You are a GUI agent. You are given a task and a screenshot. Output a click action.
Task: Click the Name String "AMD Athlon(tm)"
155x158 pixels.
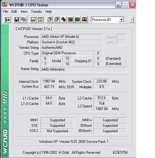84,69
